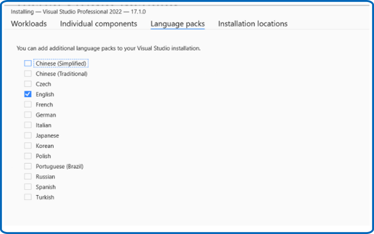Enable the Korean language pack
The height and width of the screenshot is (234, 374).
point(28,146)
